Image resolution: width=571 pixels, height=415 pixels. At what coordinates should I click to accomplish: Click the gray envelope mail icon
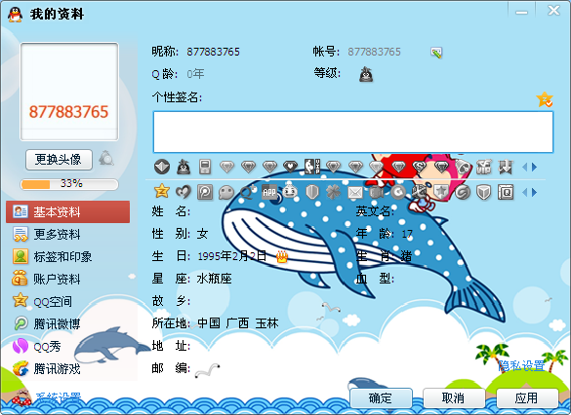click(x=355, y=192)
